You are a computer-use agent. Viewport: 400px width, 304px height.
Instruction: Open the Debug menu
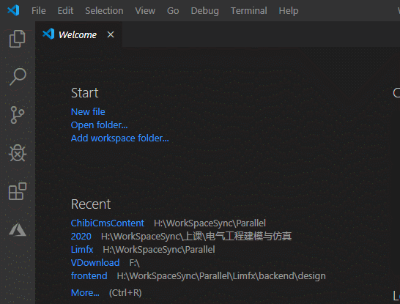click(x=205, y=11)
